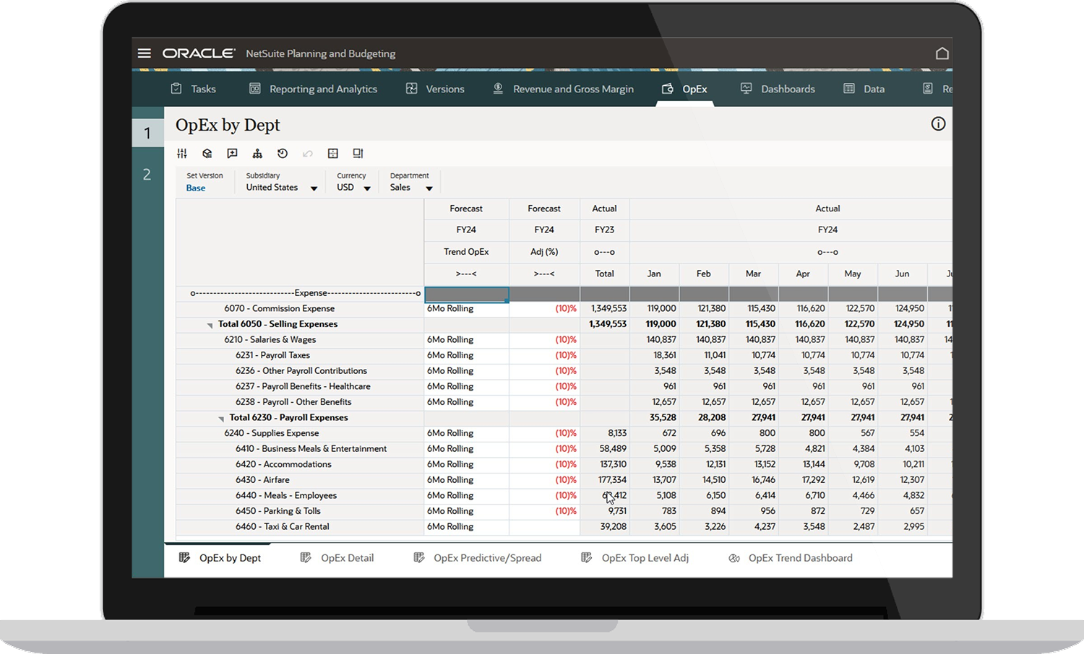The image size is (1084, 654).
Task: Select vertical tab 2
Action: coord(147,175)
